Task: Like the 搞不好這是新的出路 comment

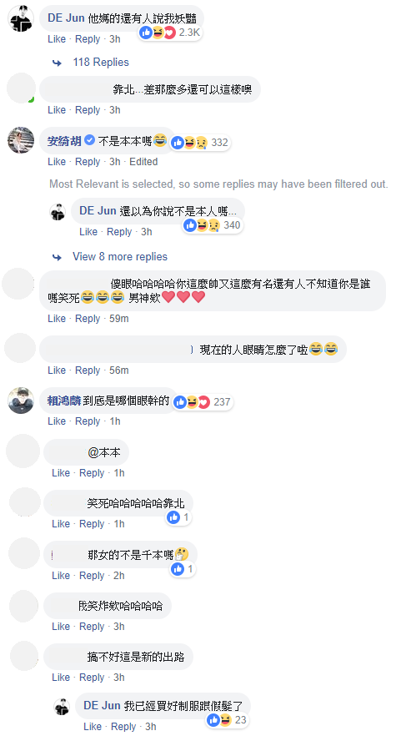Action: click(x=61, y=678)
